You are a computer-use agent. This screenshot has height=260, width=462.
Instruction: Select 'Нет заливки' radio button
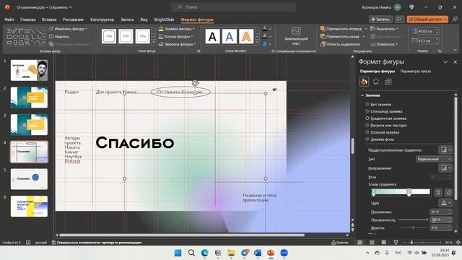(367, 104)
